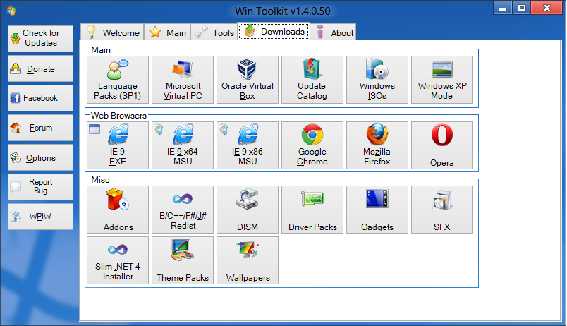Open Driver Packs downloads

coord(312,210)
